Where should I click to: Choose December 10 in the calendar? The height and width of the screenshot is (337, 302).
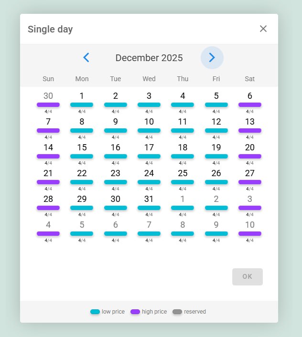pyautogui.click(x=149, y=122)
